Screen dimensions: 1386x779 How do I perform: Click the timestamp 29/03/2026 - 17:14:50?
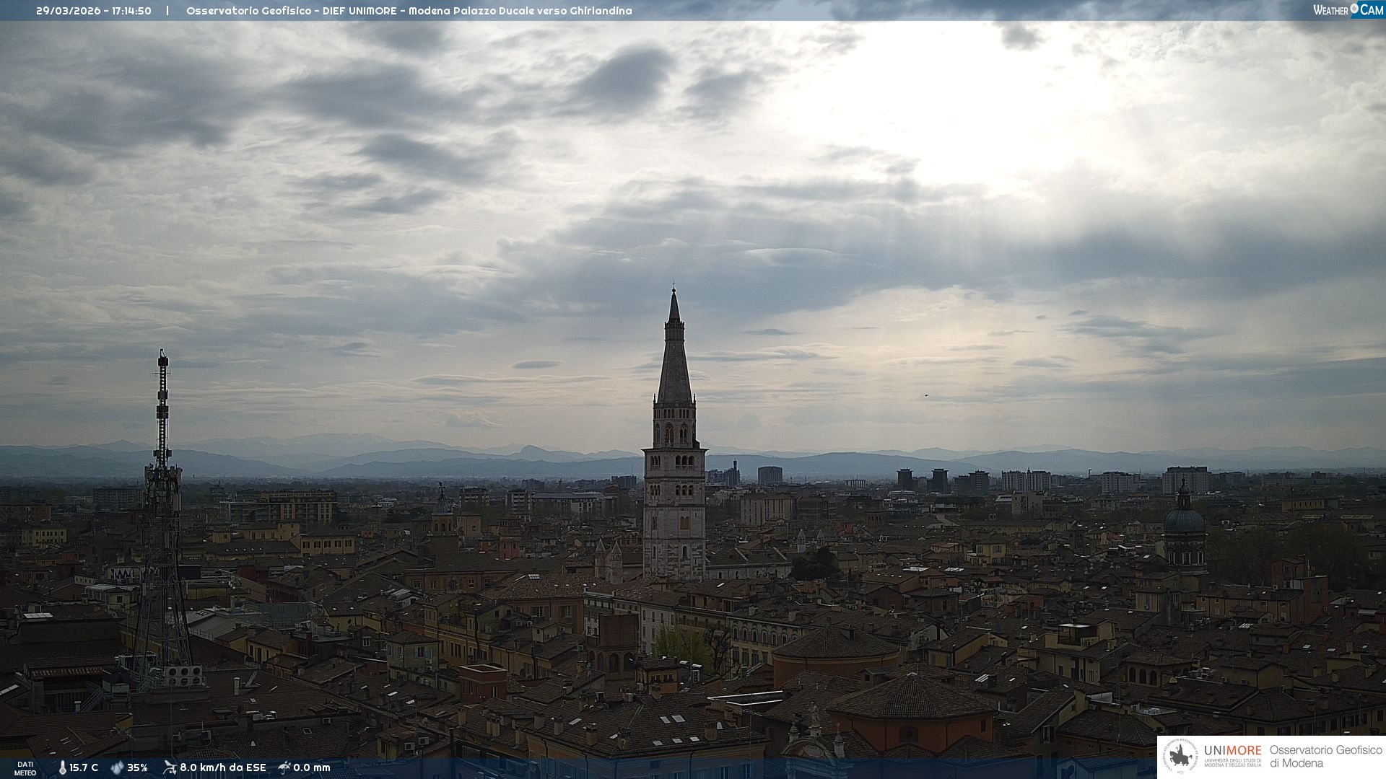click(x=94, y=11)
